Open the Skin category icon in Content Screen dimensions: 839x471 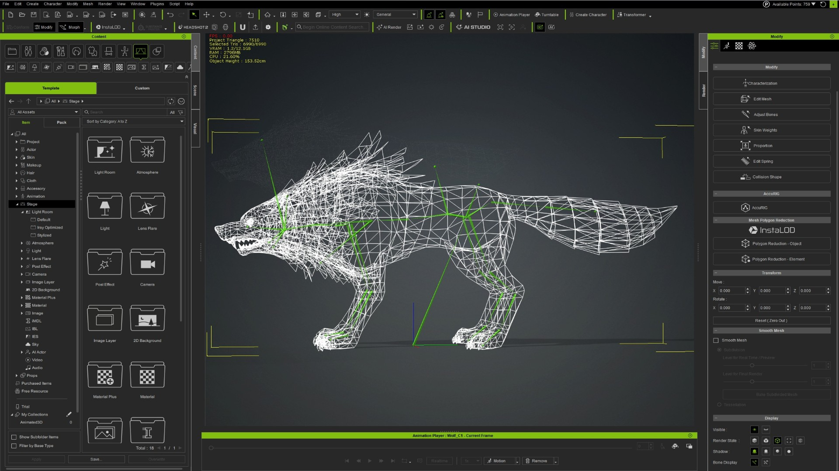[44, 51]
